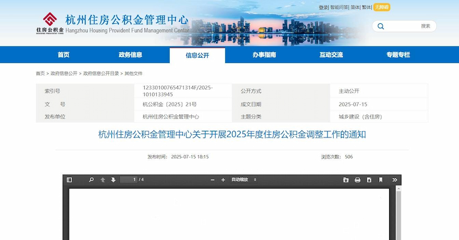Go to the 首页 navigation tab
This screenshot has width=459, height=240.
click(64, 55)
